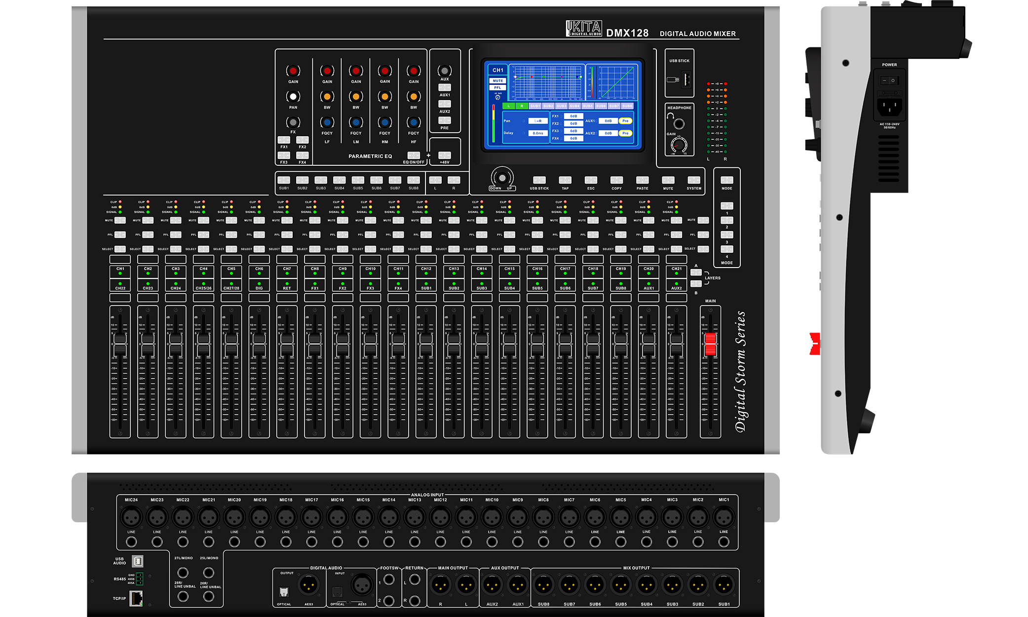Click the 27L/MONO line jack

tap(183, 573)
